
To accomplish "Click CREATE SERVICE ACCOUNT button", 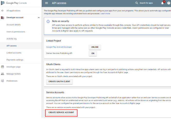I will click(x=61, y=113).
